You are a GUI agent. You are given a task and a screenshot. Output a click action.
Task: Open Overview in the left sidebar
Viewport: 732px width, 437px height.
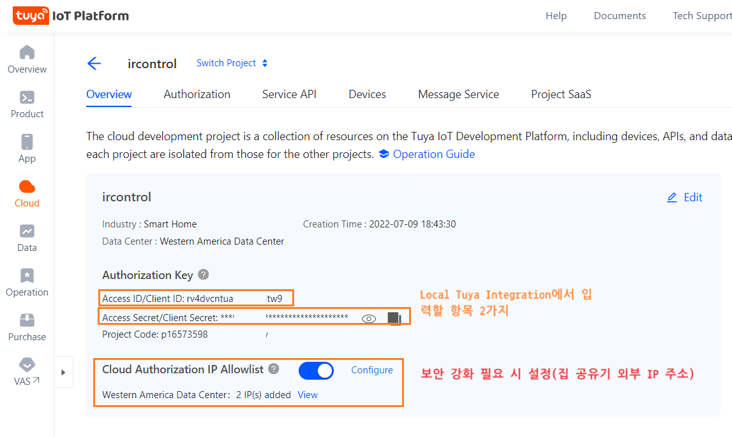tap(27, 60)
